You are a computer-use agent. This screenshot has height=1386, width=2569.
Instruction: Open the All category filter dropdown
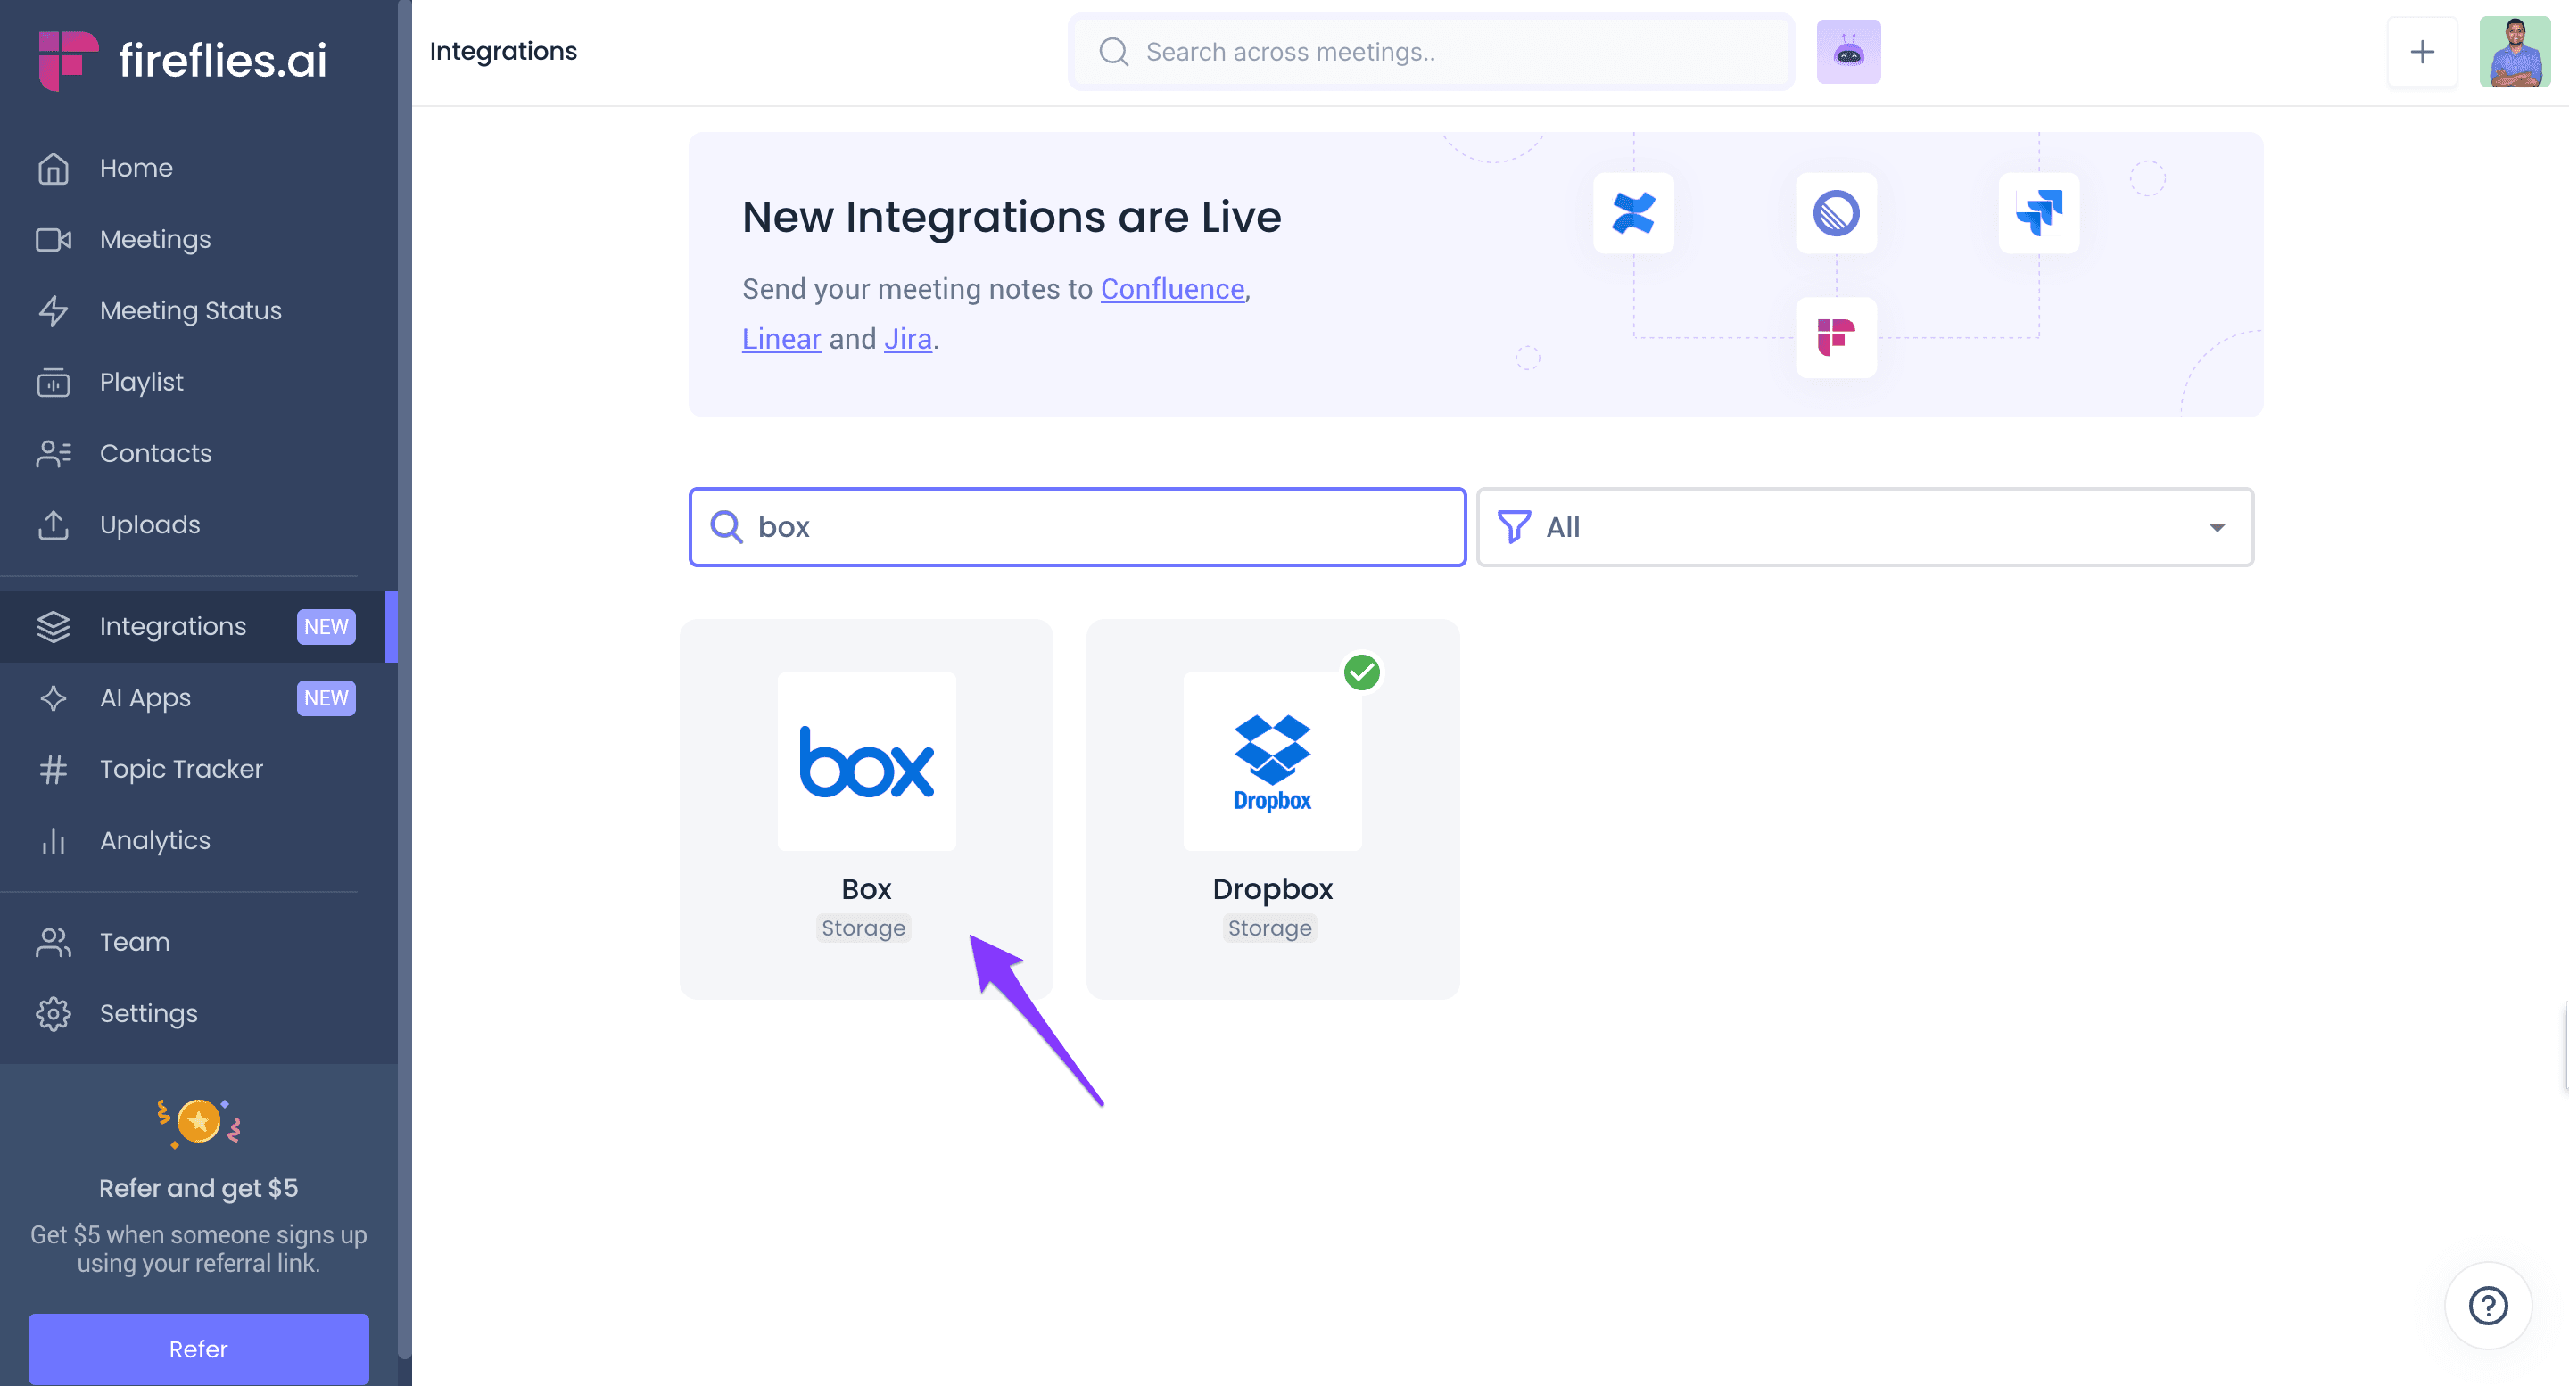coord(1864,526)
